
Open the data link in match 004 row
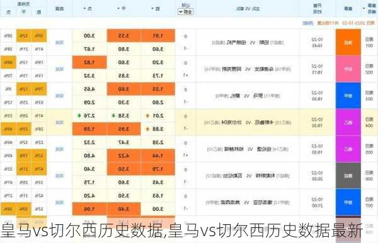click(x=60, y=122)
